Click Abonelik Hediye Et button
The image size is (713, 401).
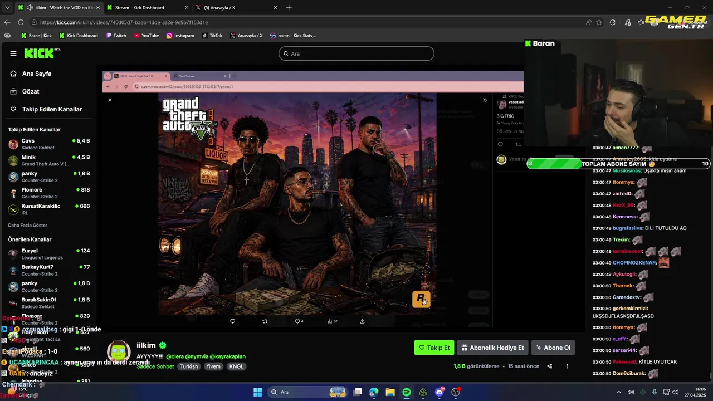click(493, 348)
